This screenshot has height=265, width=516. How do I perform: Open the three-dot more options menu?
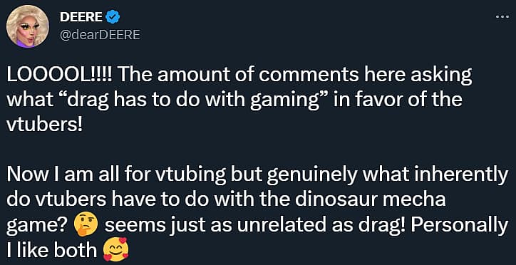click(502, 16)
